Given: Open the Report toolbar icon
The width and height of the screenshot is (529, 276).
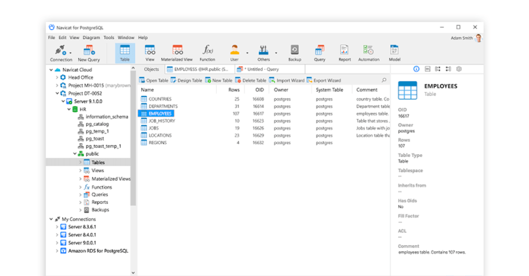Looking at the screenshot, I should [x=345, y=53].
